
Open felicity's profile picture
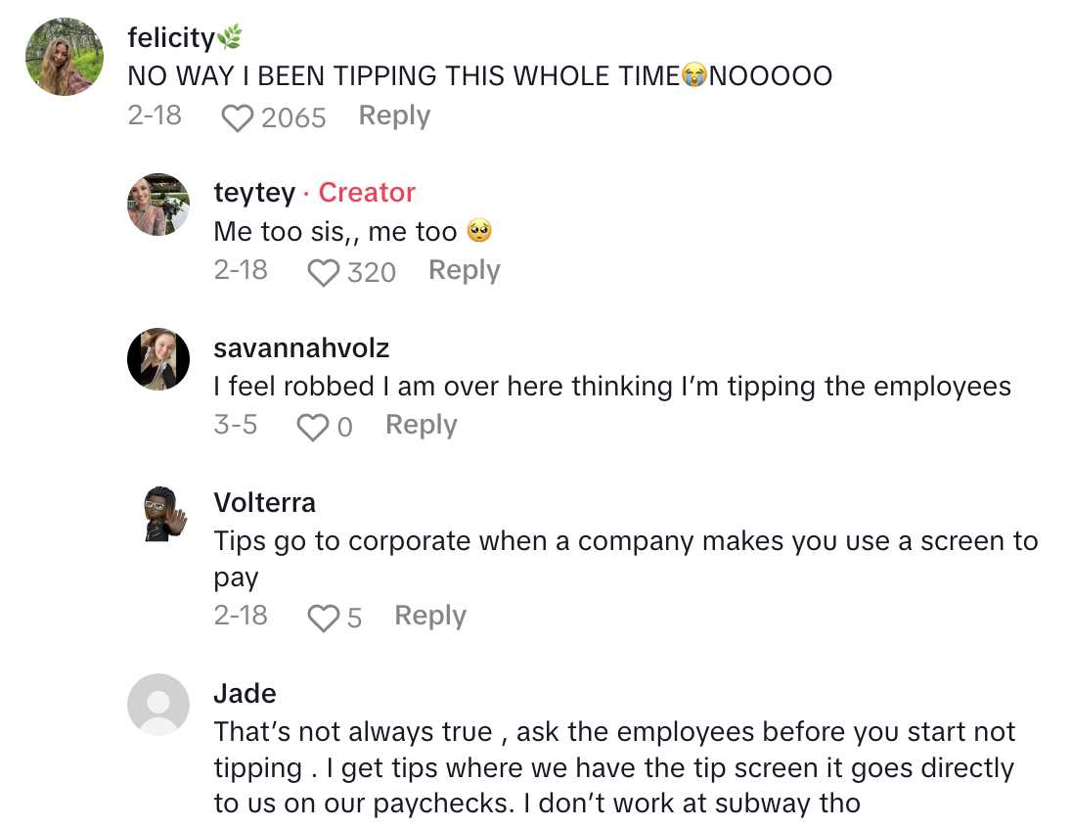(64, 57)
